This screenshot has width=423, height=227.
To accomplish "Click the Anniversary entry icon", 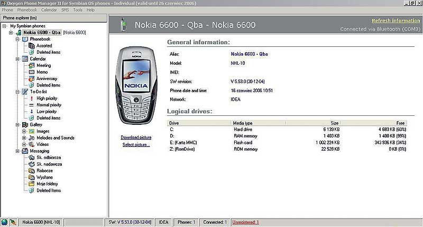I will point(32,78).
